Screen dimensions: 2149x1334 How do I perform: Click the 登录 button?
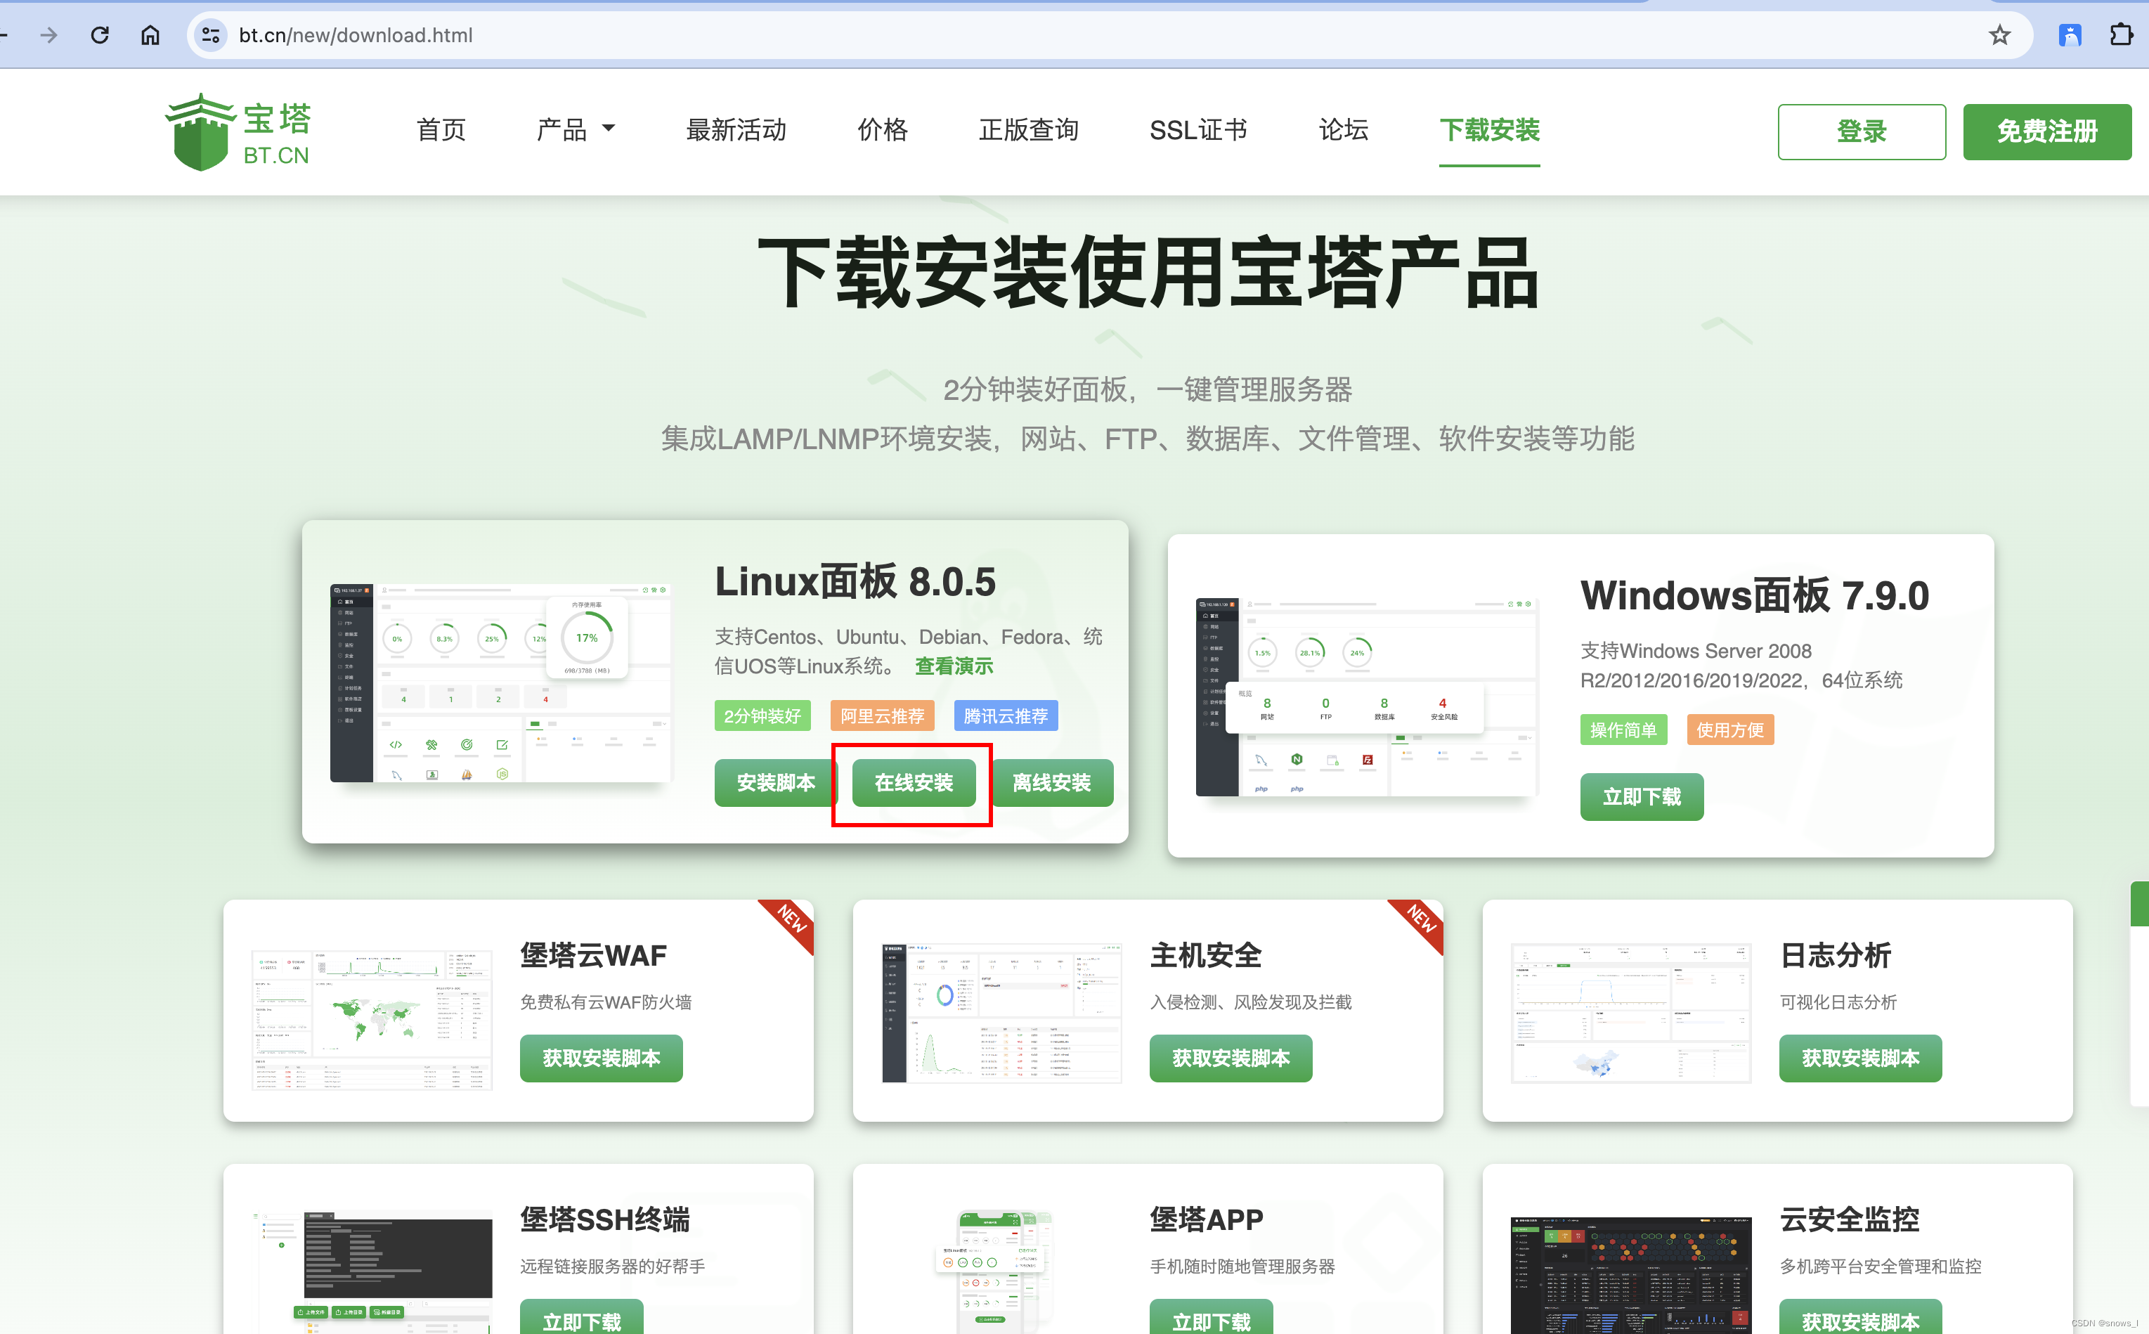[1862, 131]
